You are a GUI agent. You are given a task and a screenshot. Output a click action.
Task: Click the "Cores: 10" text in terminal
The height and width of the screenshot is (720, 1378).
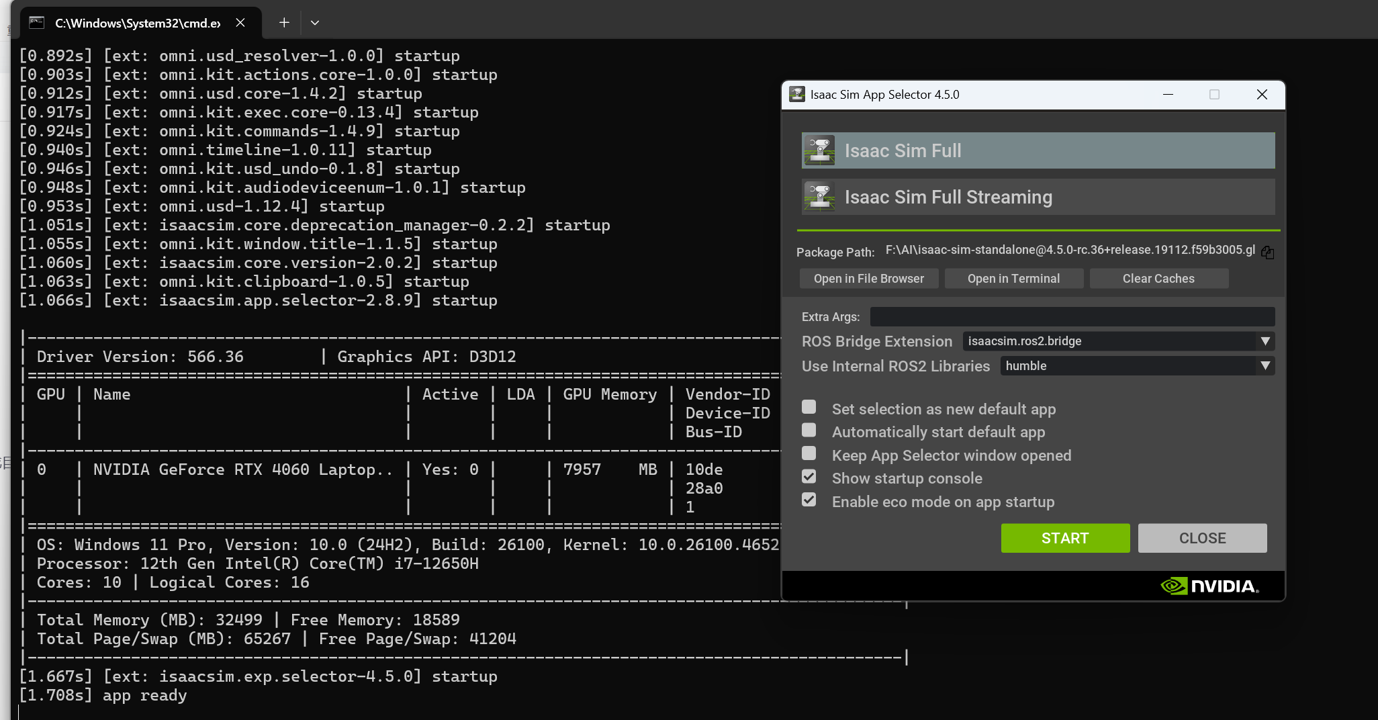[79, 582]
